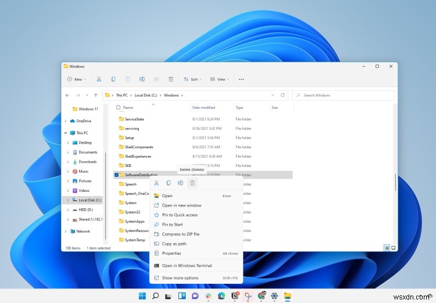
Task: Sort by the Type column header
Action: tap(240, 108)
